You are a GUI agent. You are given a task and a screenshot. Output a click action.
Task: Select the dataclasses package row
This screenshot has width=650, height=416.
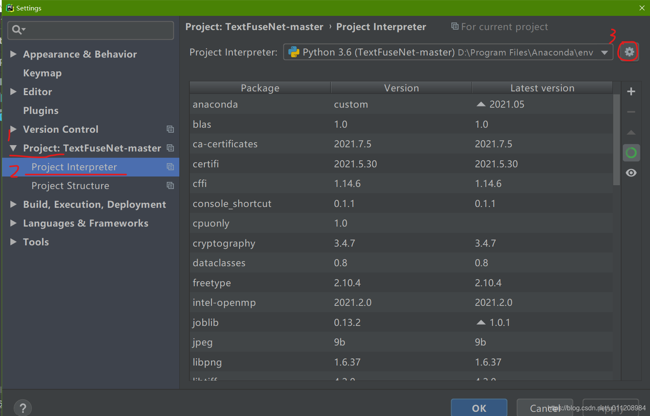[401, 263]
